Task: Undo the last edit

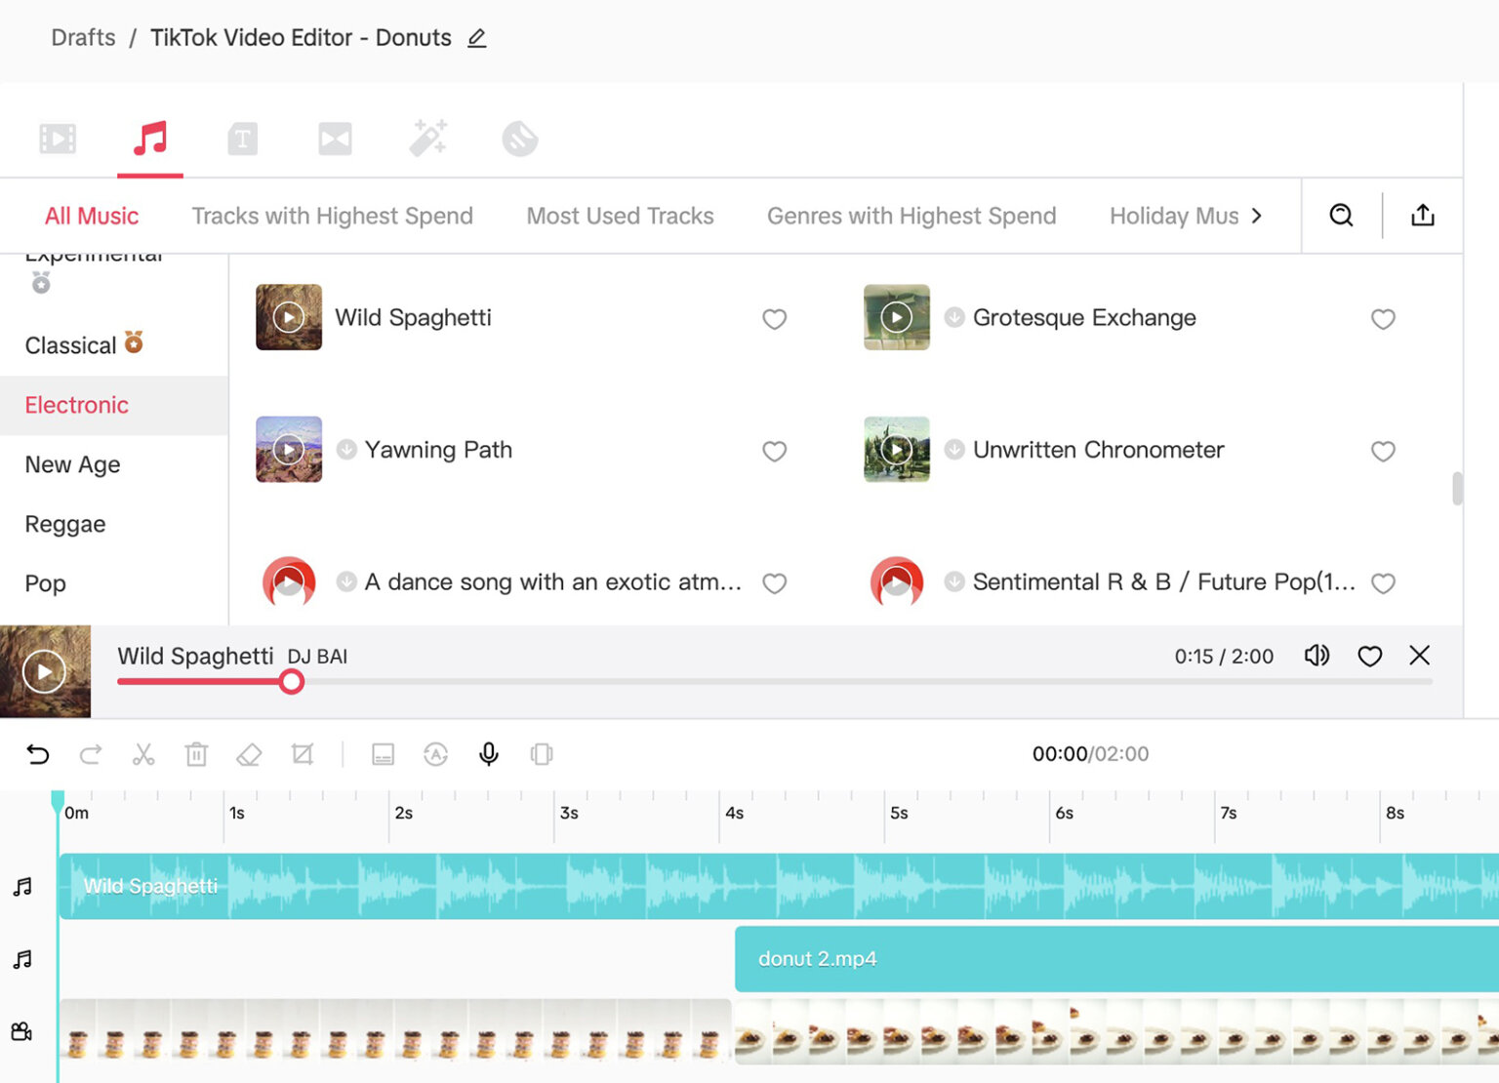Action: [37, 754]
